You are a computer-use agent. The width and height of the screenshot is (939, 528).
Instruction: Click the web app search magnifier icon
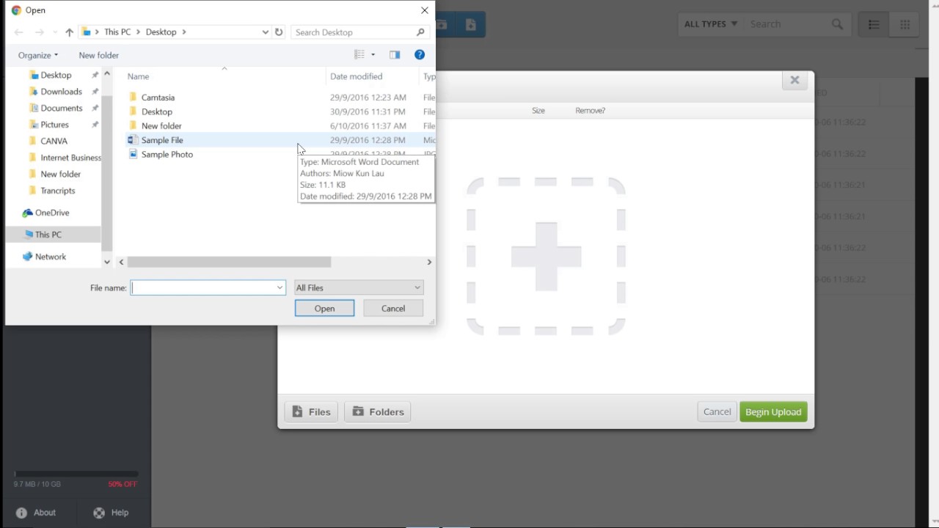tap(838, 24)
